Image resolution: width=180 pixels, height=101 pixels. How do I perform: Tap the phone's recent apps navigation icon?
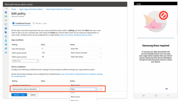click(143, 96)
